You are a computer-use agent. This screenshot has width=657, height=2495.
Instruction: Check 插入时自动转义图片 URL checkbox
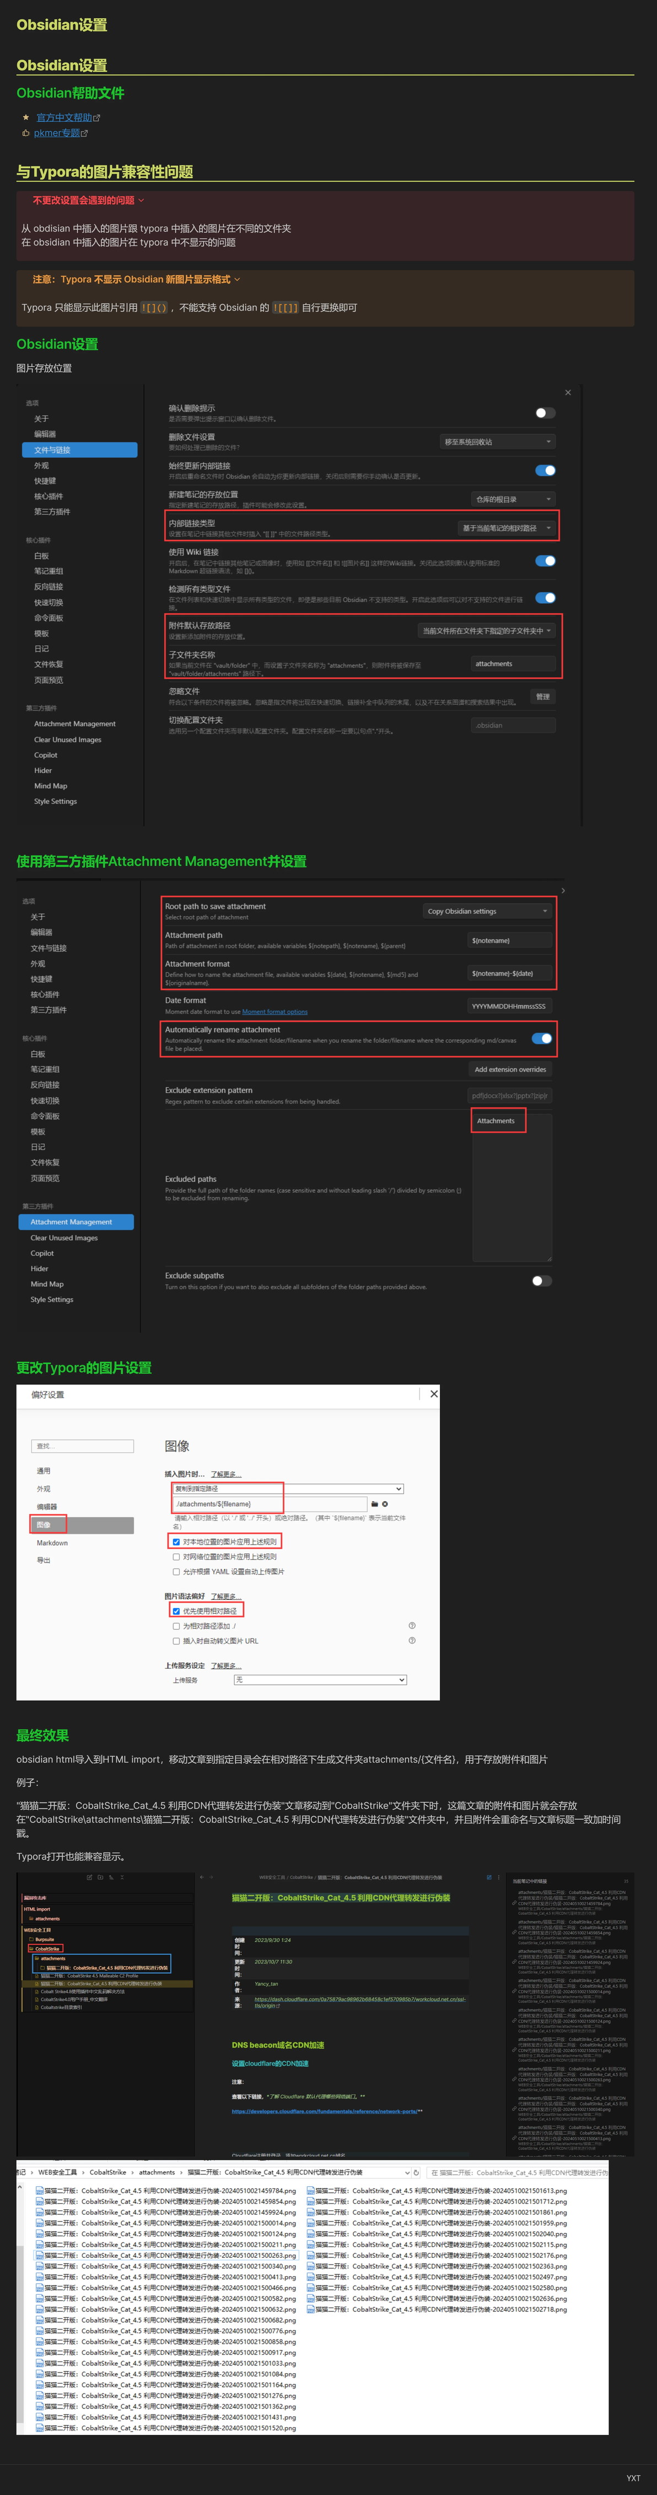pos(176,1641)
